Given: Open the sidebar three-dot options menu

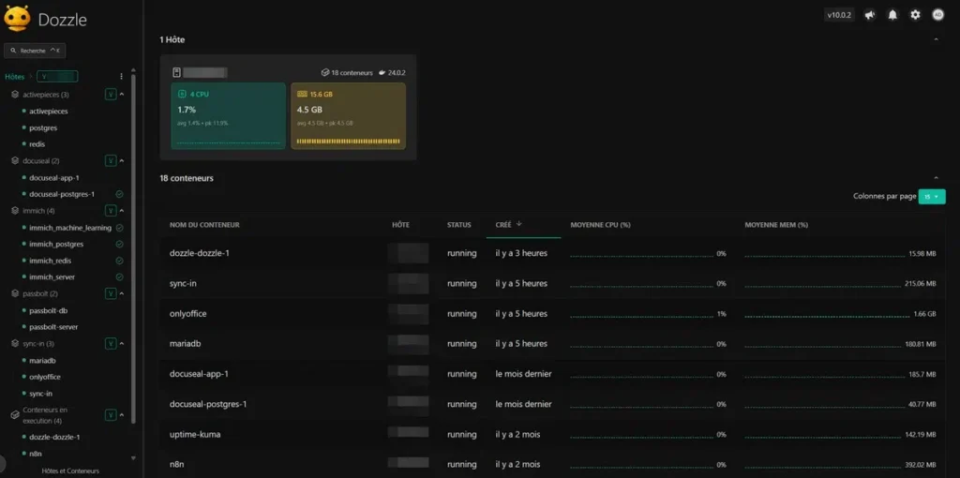Looking at the screenshot, I should click(x=121, y=76).
